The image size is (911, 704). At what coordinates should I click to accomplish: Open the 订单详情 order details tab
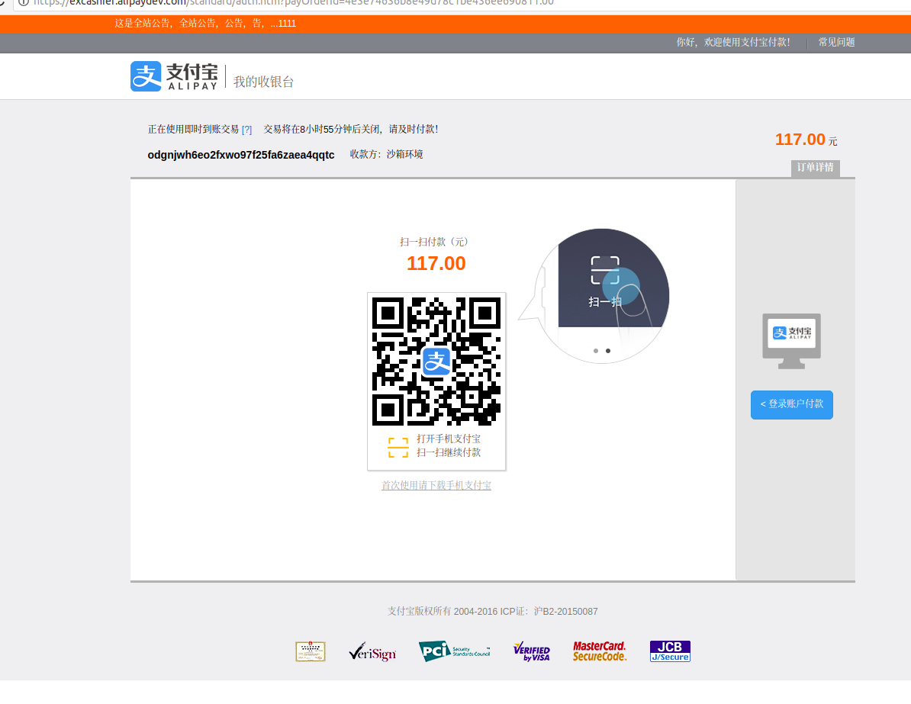815,168
